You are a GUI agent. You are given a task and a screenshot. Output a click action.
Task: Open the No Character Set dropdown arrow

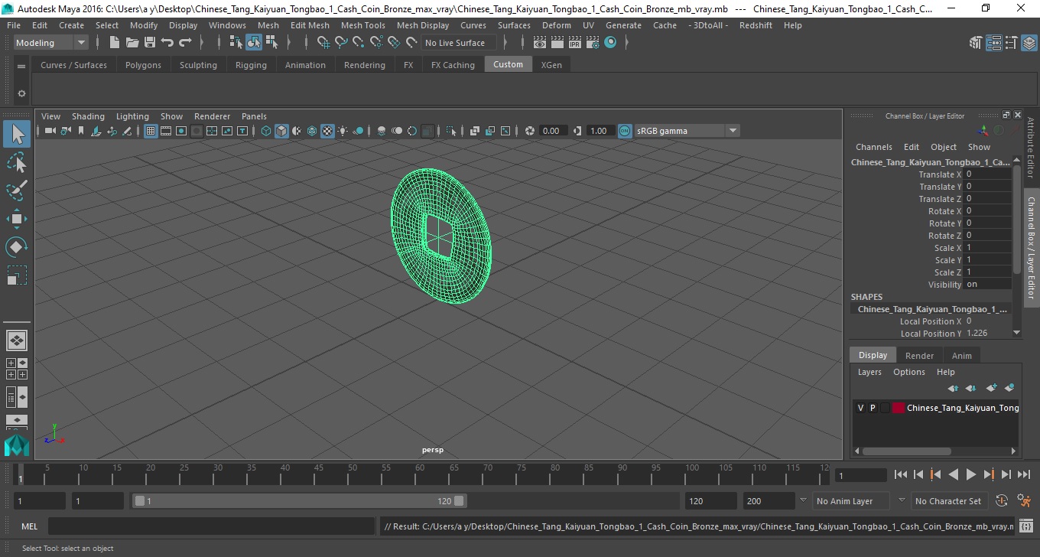click(x=902, y=500)
